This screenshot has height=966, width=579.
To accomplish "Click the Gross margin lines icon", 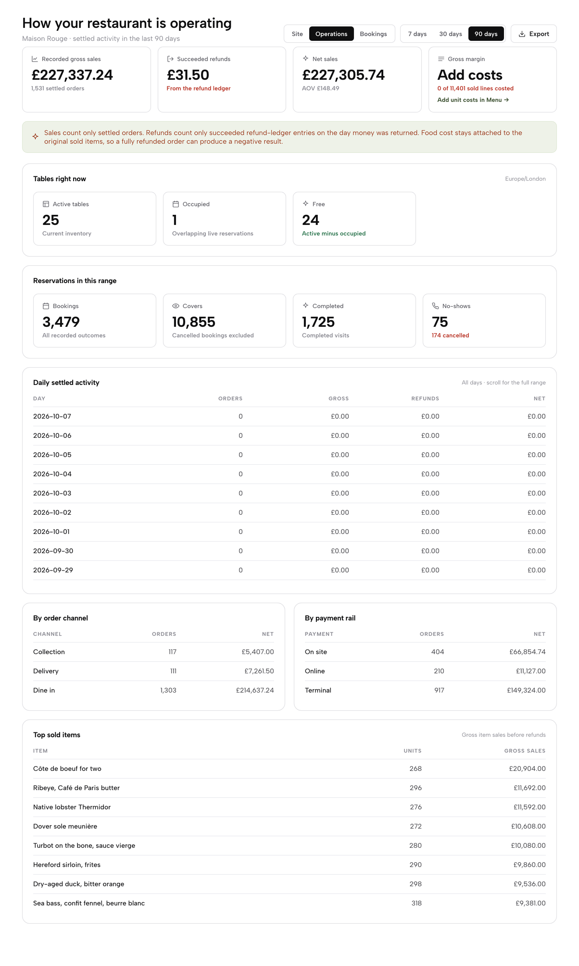I will click(x=441, y=59).
